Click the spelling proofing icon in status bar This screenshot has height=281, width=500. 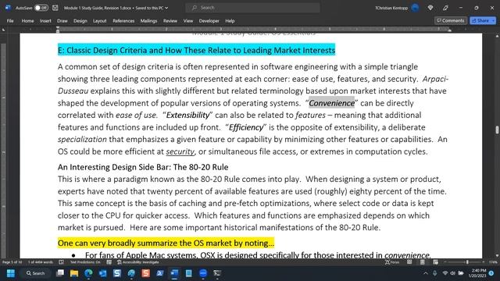point(61,262)
